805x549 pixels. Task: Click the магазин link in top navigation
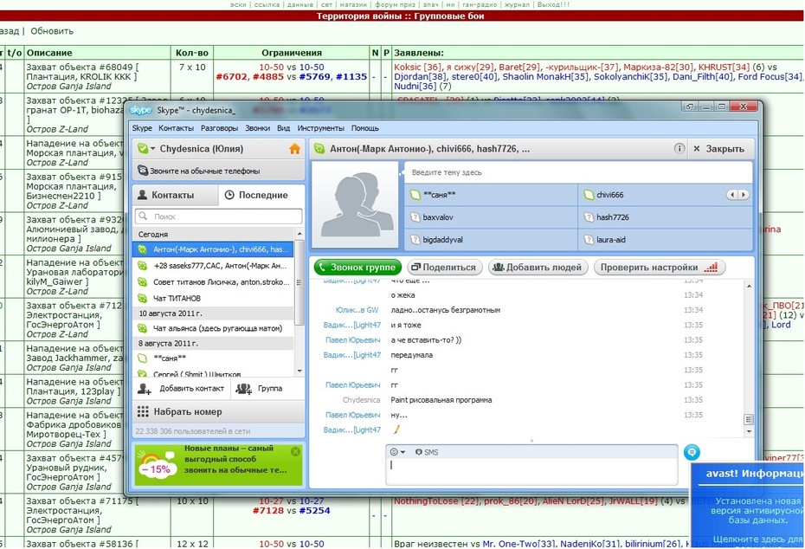click(x=353, y=4)
